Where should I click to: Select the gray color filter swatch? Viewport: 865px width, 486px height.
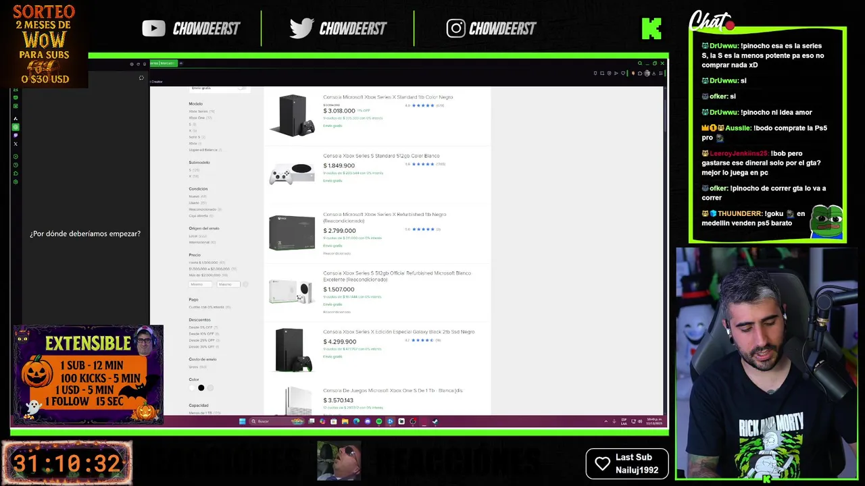point(210,388)
